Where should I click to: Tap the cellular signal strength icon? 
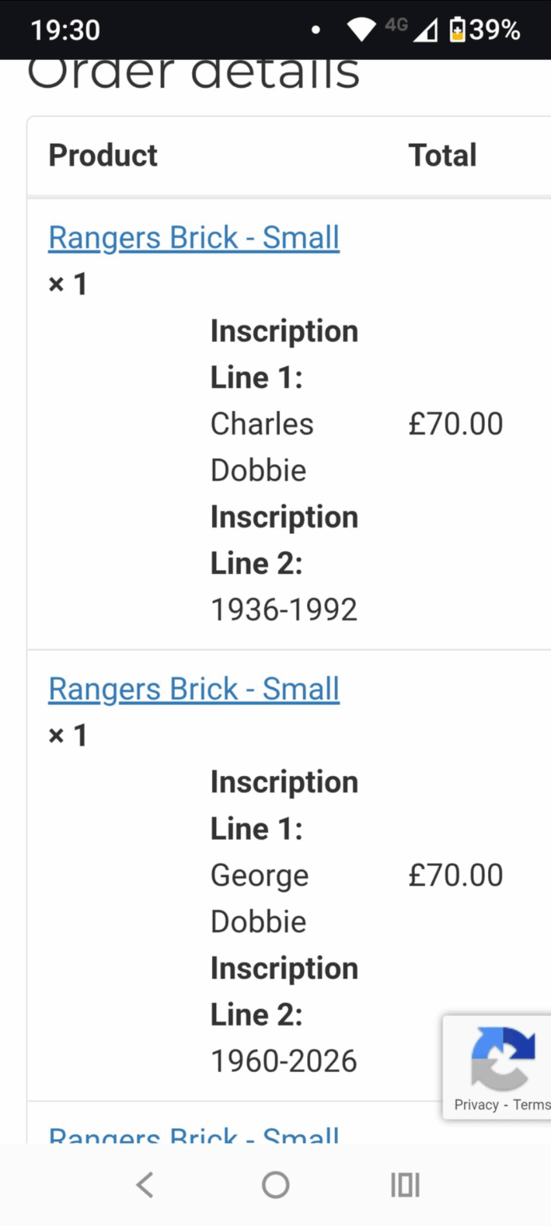[426, 30]
